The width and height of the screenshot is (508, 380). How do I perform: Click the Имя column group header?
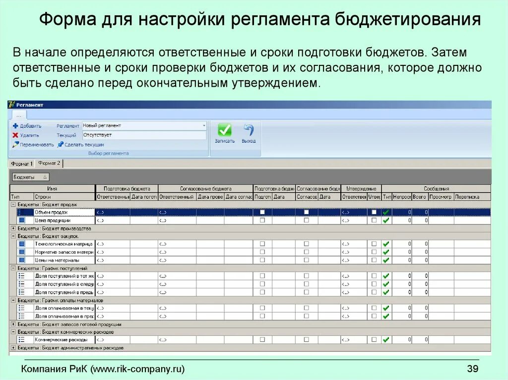pos(52,188)
